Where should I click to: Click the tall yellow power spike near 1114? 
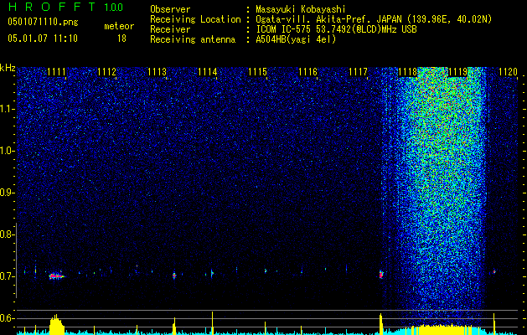(x=213, y=323)
